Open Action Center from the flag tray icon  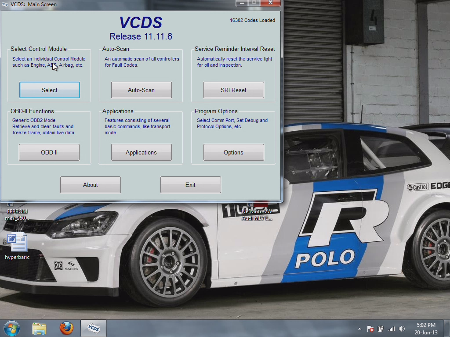[370, 328]
